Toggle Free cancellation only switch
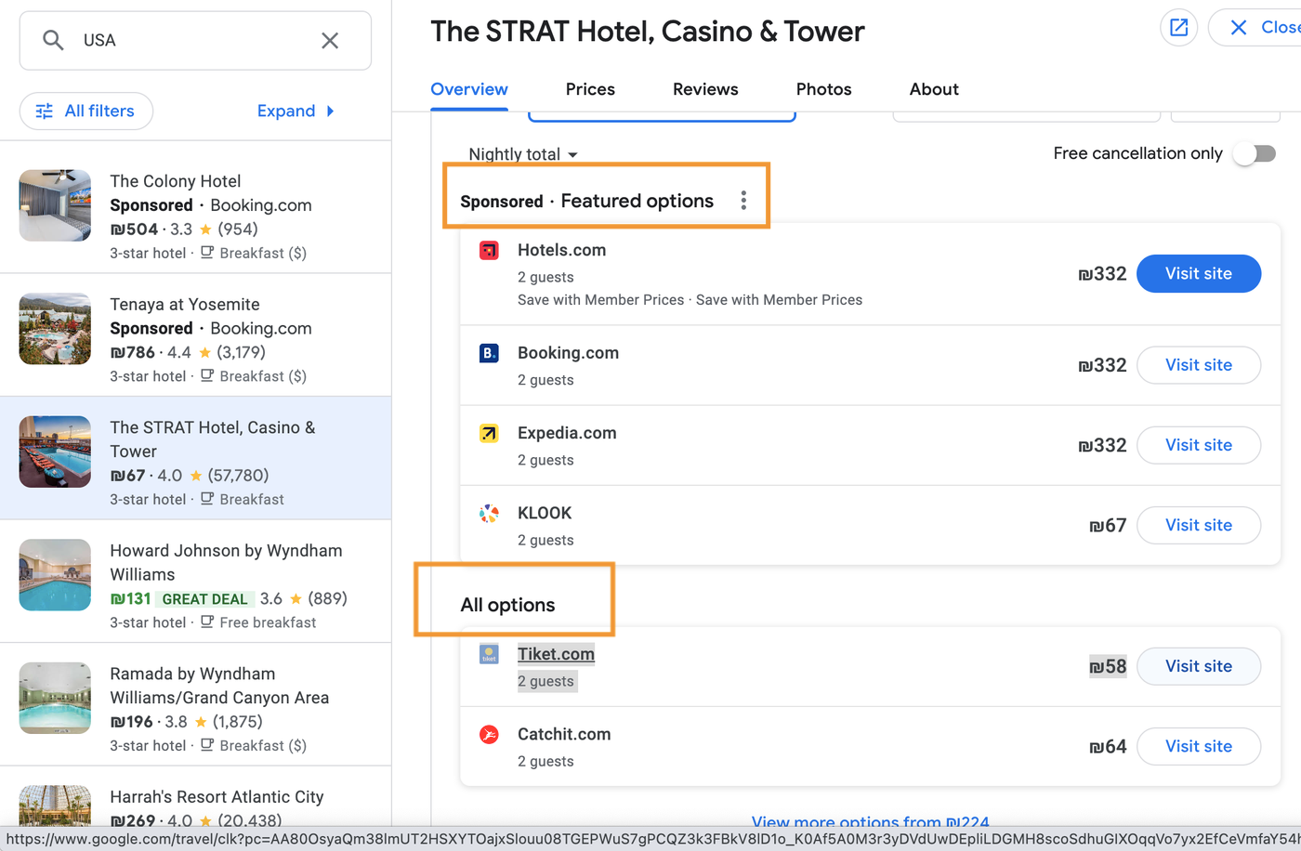Viewport: 1301px width, 851px height. point(1255,153)
